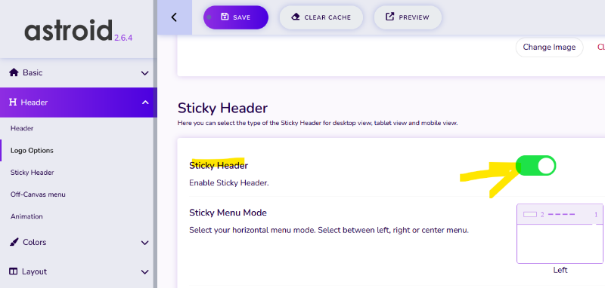The height and width of the screenshot is (288, 605).
Task: Select the Left sticky menu mode thumbnail
Action: pos(560,234)
